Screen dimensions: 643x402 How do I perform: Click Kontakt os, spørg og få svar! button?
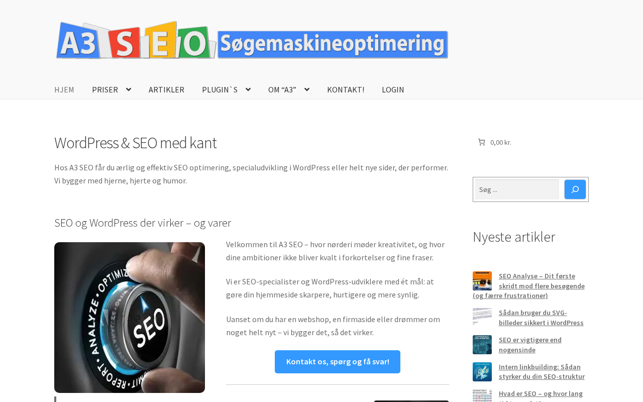click(x=338, y=362)
